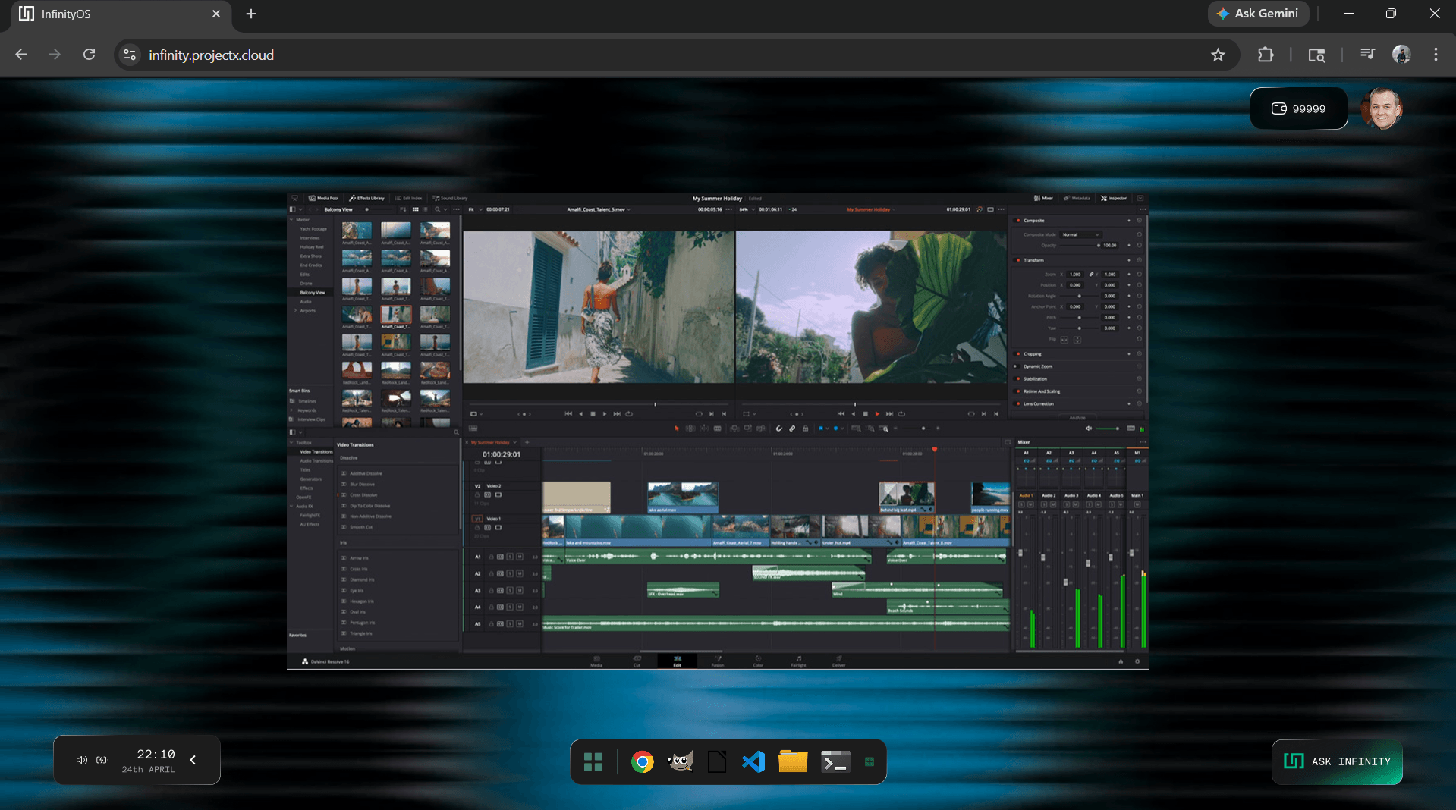Adjust the Rotation Angle slider in the Inspector
Viewport: 1456px width, 810px height.
coord(1079,296)
